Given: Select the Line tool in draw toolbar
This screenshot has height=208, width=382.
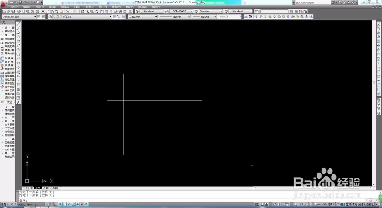Looking at the screenshot, I should click(18, 24).
